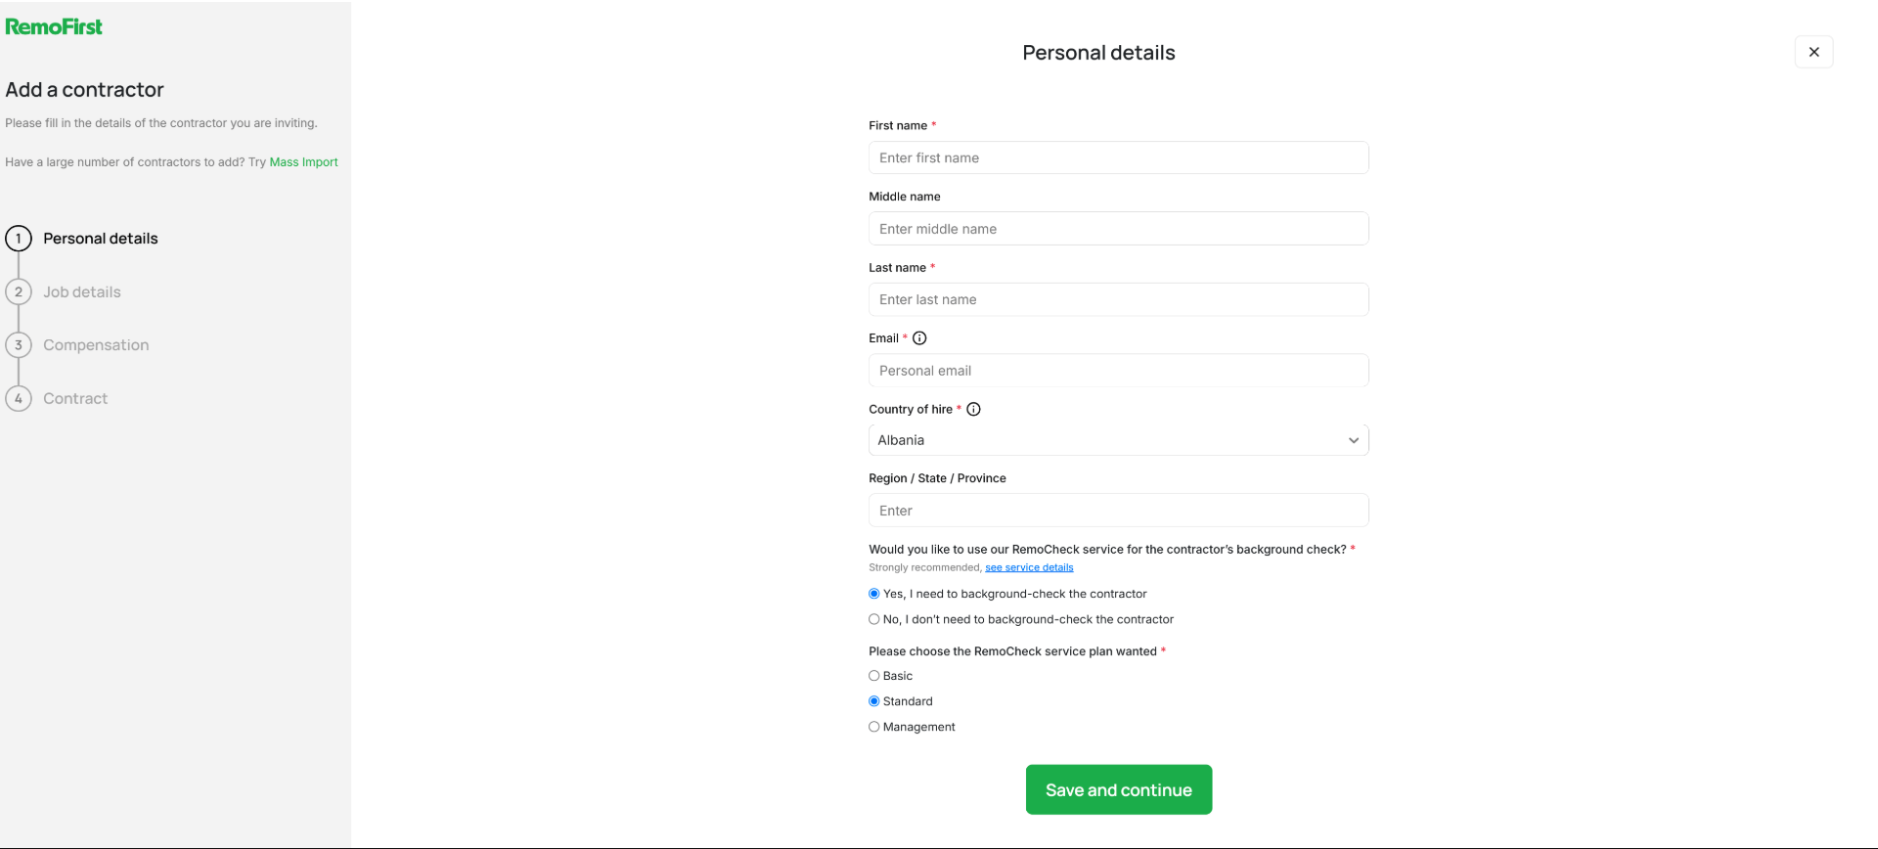This screenshot has height=849, width=1878.
Task: Click the First name input field
Action: [x=1118, y=157]
